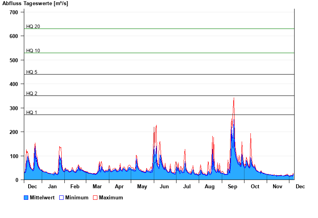The width and height of the screenshot is (318, 218).
Task: Click the HQ 1 threshold label
Action: tap(32, 113)
